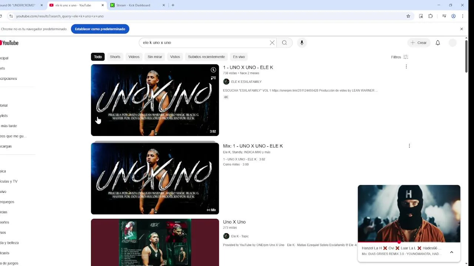Click the Ele K - Topic channel avatar
Viewport: 474px width, 266px height.
(226, 236)
